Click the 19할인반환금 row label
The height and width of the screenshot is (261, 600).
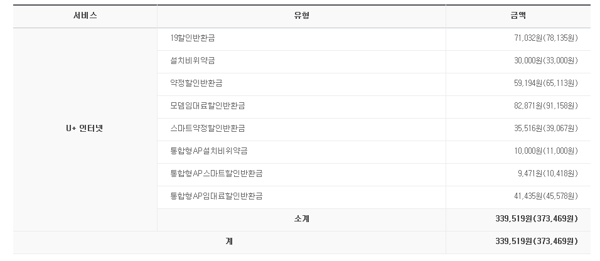[x=193, y=38]
